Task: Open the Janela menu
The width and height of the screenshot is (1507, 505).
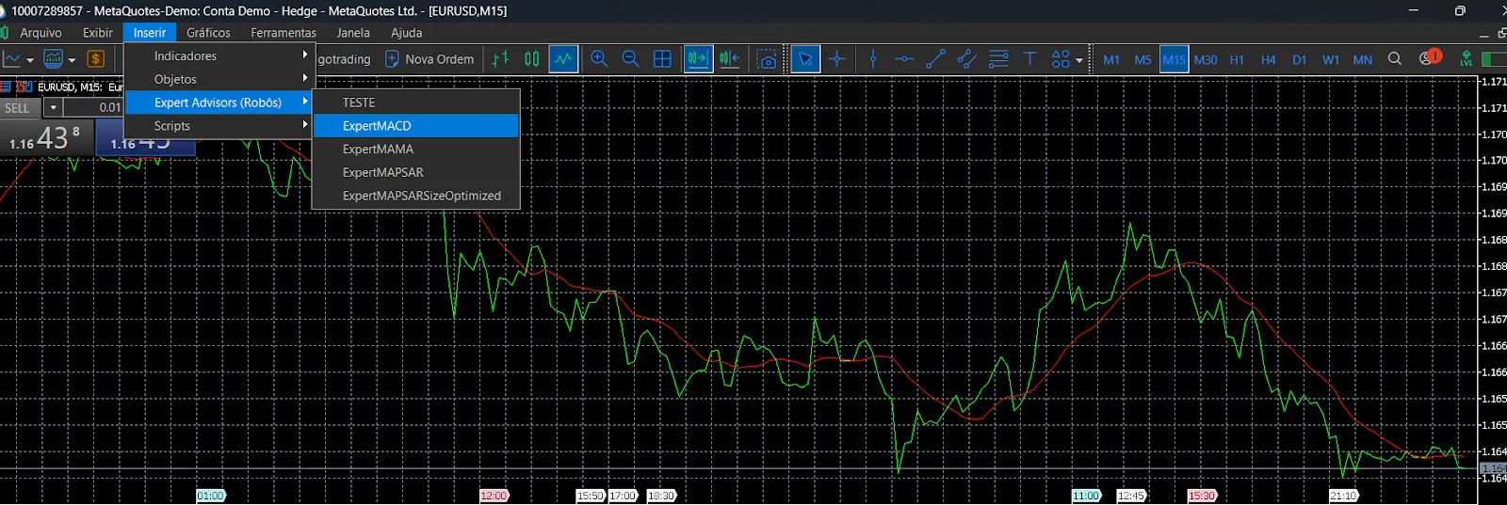Action: tap(353, 33)
